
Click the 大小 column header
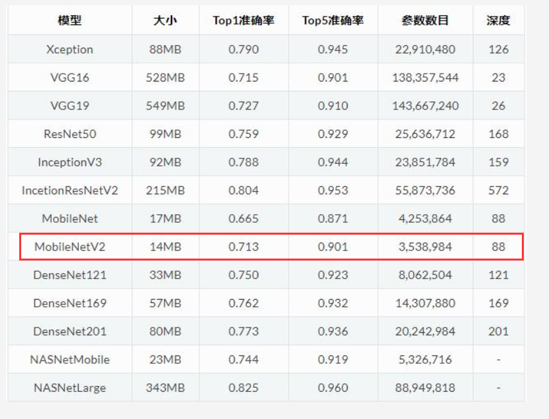pyautogui.click(x=165, y=21)
